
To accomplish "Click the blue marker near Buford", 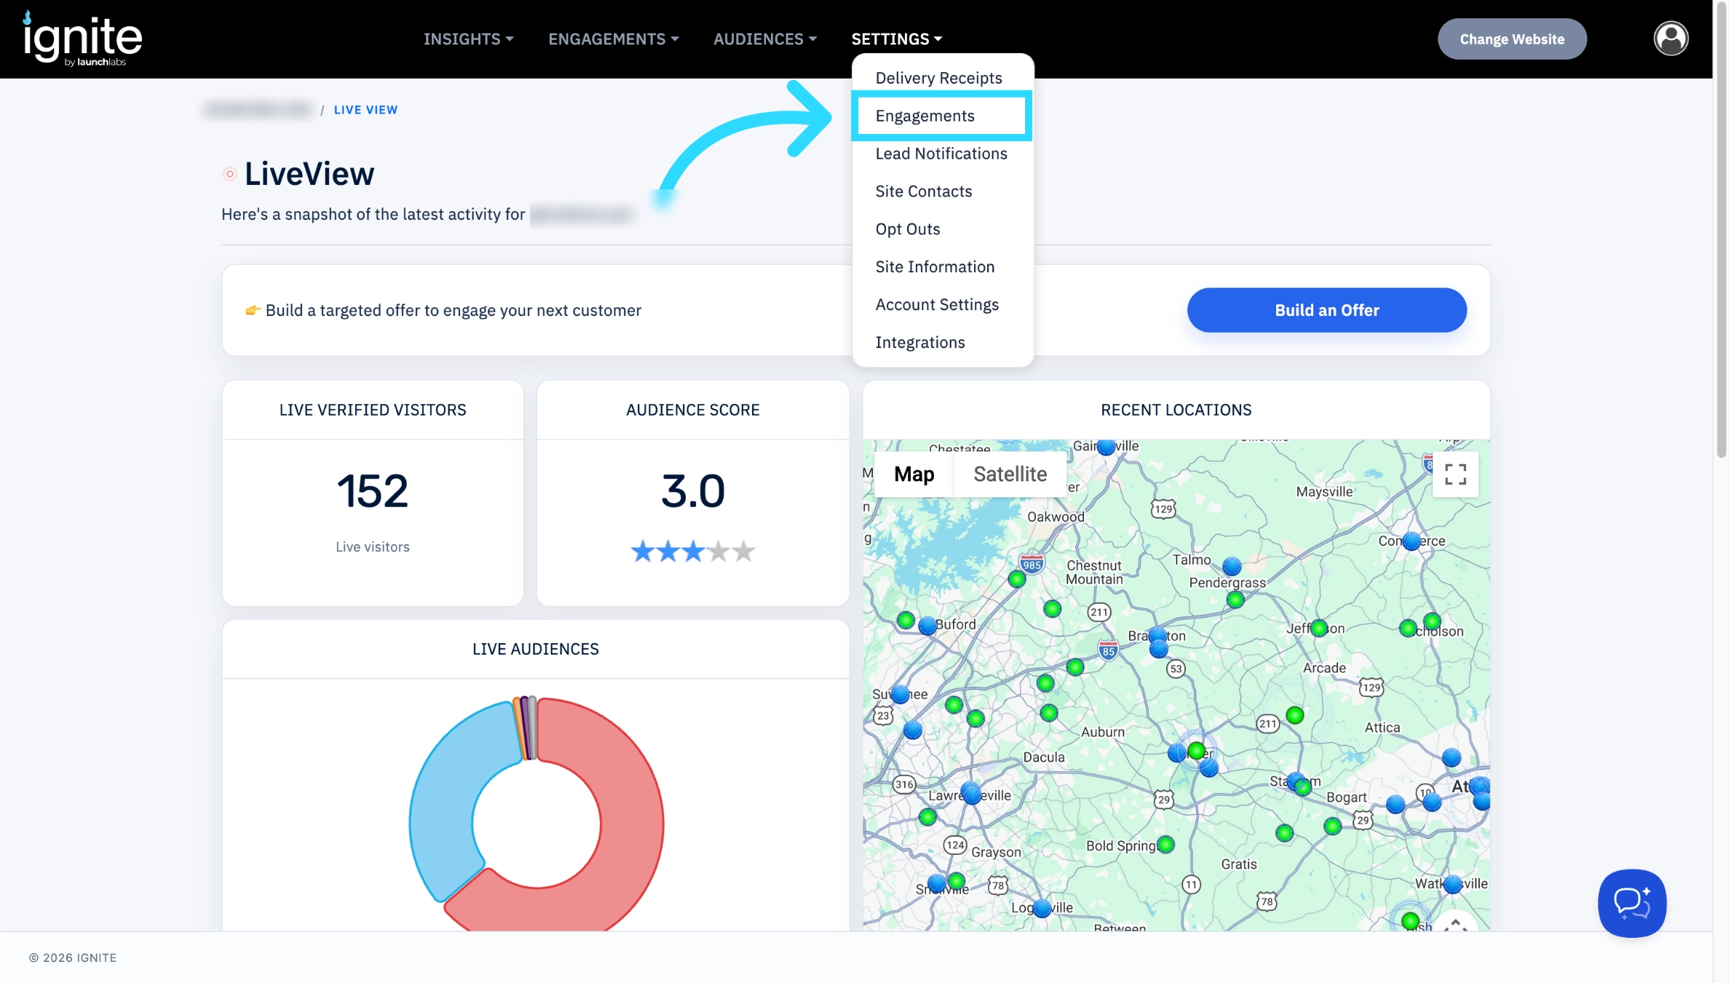I will (x=927, y=625).
